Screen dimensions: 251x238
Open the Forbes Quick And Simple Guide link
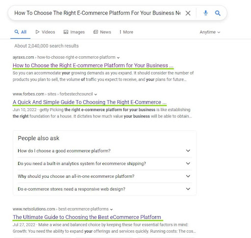pos(90,102)
